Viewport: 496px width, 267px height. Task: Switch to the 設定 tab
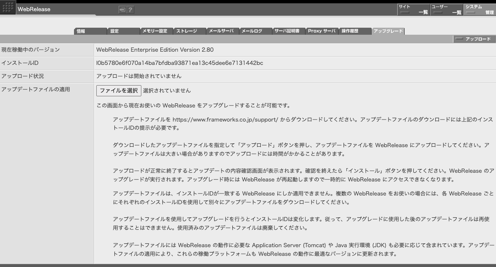tap(124, 31)
